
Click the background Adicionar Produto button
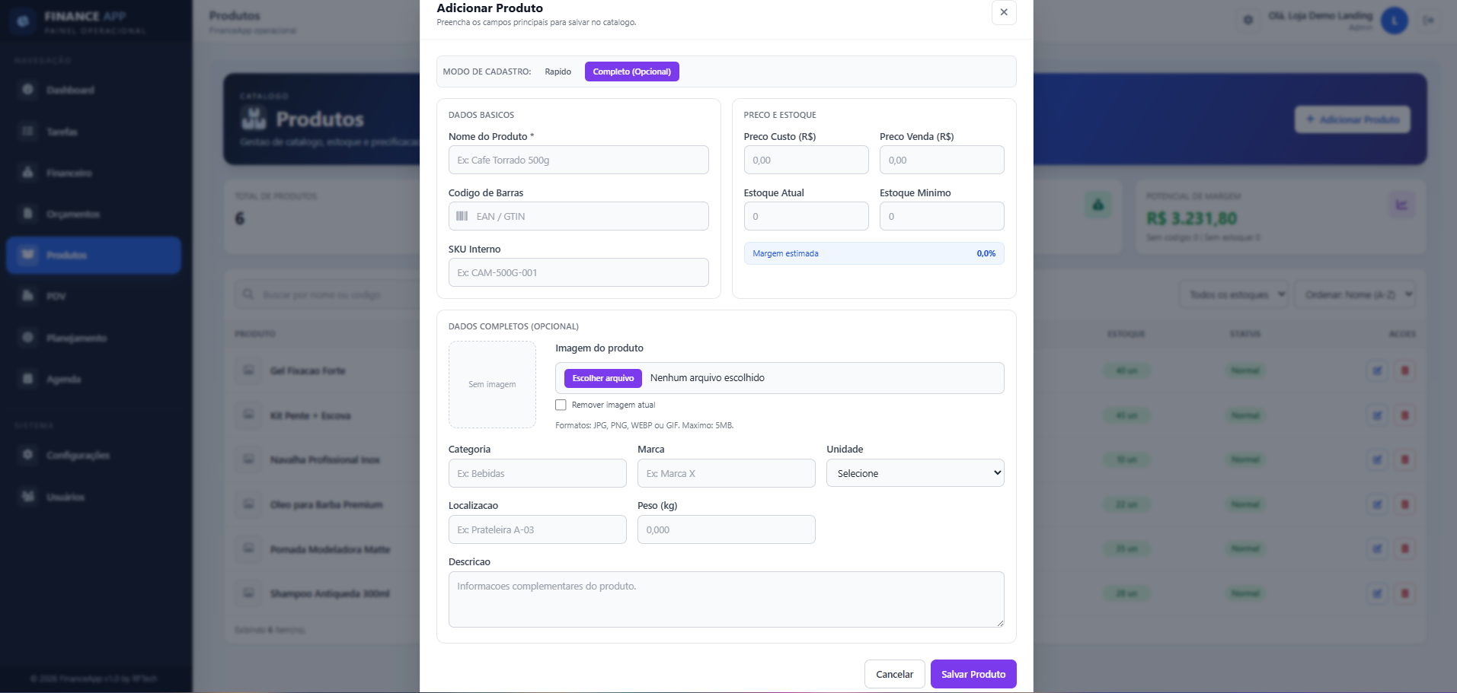click(1353, 119)
